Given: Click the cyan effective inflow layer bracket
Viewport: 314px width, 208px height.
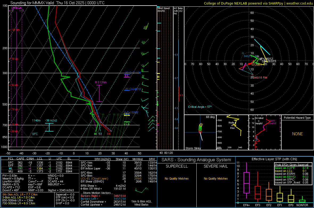Looking at the screenshot, I should [x=49, y=127].
